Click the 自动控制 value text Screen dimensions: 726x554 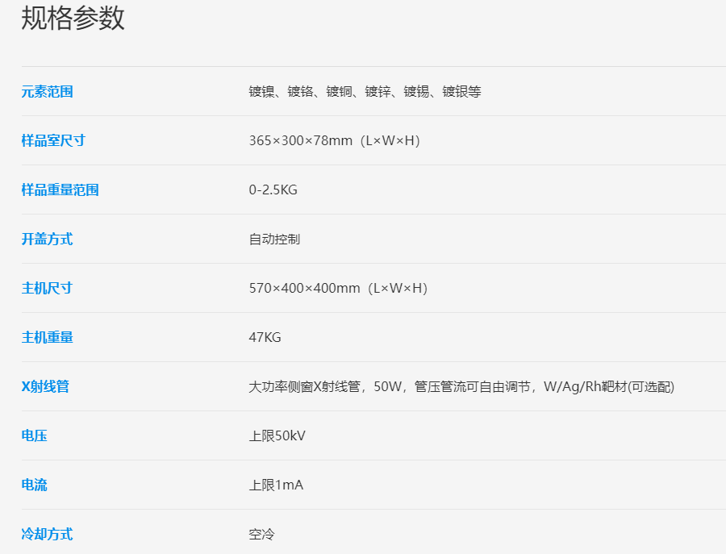click(274, 240)
